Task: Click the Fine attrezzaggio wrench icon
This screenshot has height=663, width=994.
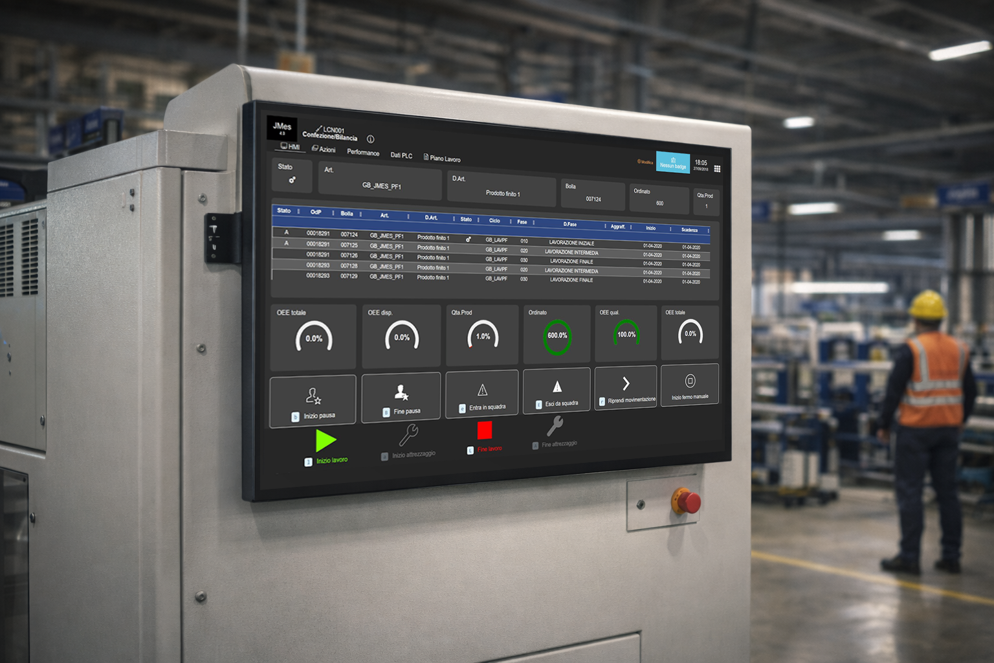Action: 555,426
